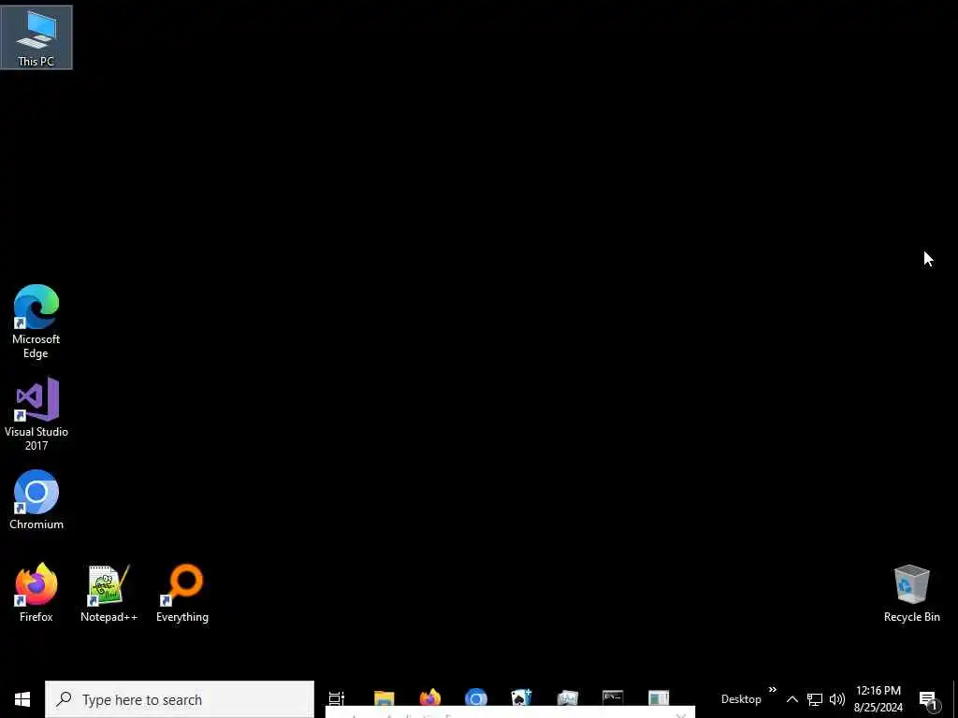Open Task View from the taskbar

pos(337,698)
